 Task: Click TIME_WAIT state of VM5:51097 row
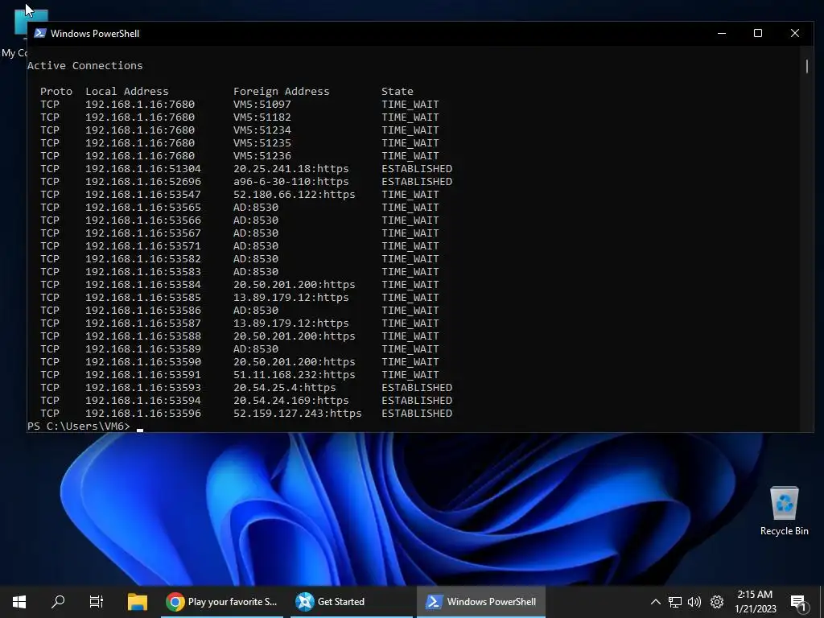pos(410,104)
